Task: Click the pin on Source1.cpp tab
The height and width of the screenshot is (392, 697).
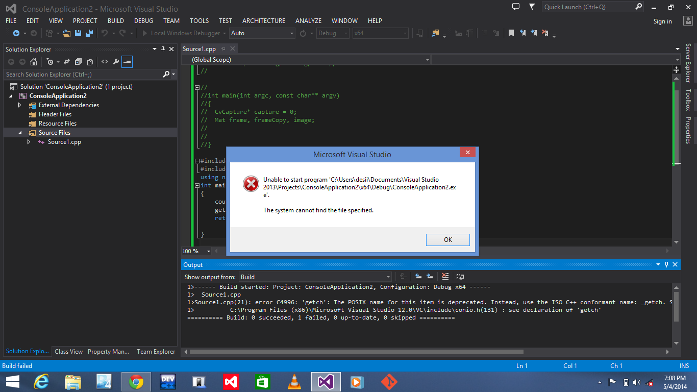Action: tap(223, 48)
